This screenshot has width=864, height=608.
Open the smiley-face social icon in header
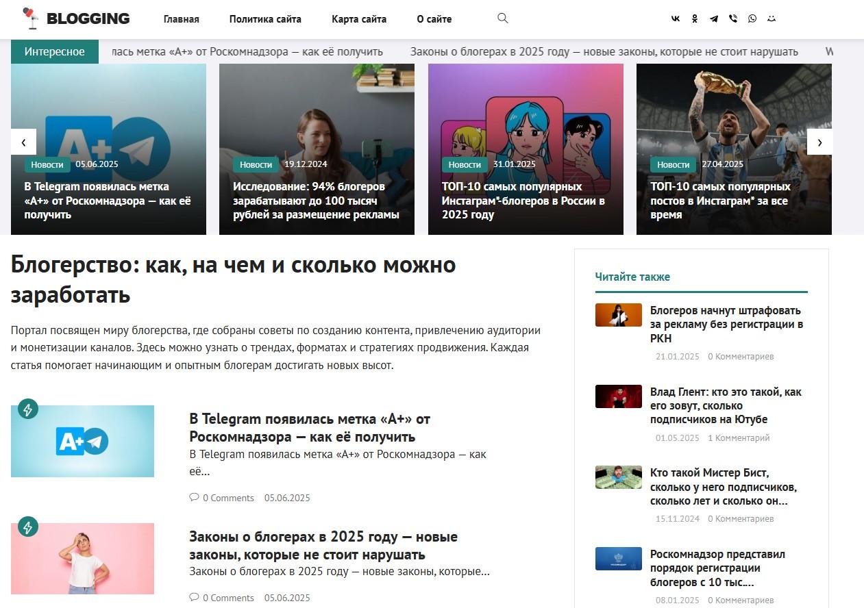click(772, 19)
